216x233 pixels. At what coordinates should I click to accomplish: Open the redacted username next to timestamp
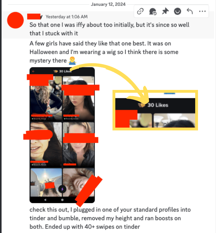coord(35,17)
